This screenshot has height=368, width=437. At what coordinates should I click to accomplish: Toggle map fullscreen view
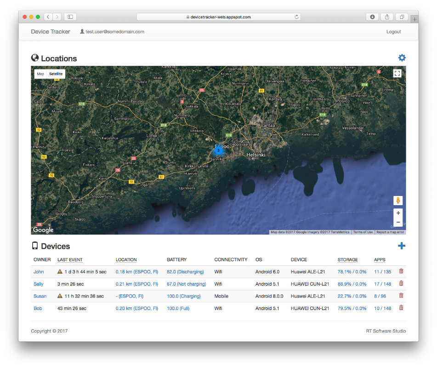coord(397,74)
